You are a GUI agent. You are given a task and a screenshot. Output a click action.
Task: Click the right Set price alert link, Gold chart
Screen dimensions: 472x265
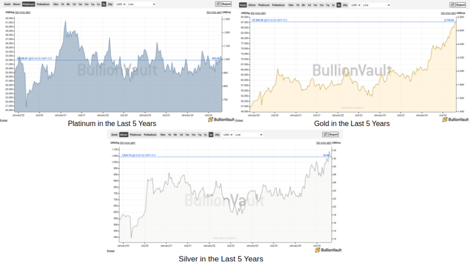click(448, 13)
